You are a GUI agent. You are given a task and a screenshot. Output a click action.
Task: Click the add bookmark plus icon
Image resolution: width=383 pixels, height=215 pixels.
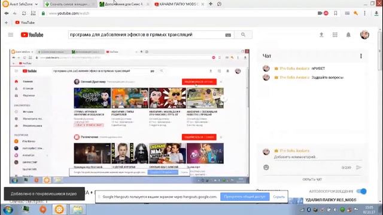coord(7,23)
